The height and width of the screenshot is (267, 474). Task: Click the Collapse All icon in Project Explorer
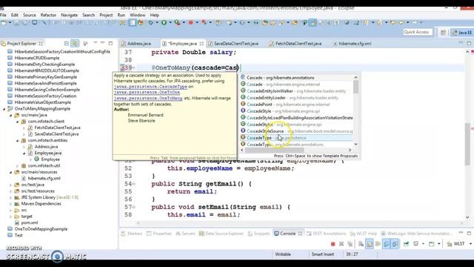click(67, 44)
